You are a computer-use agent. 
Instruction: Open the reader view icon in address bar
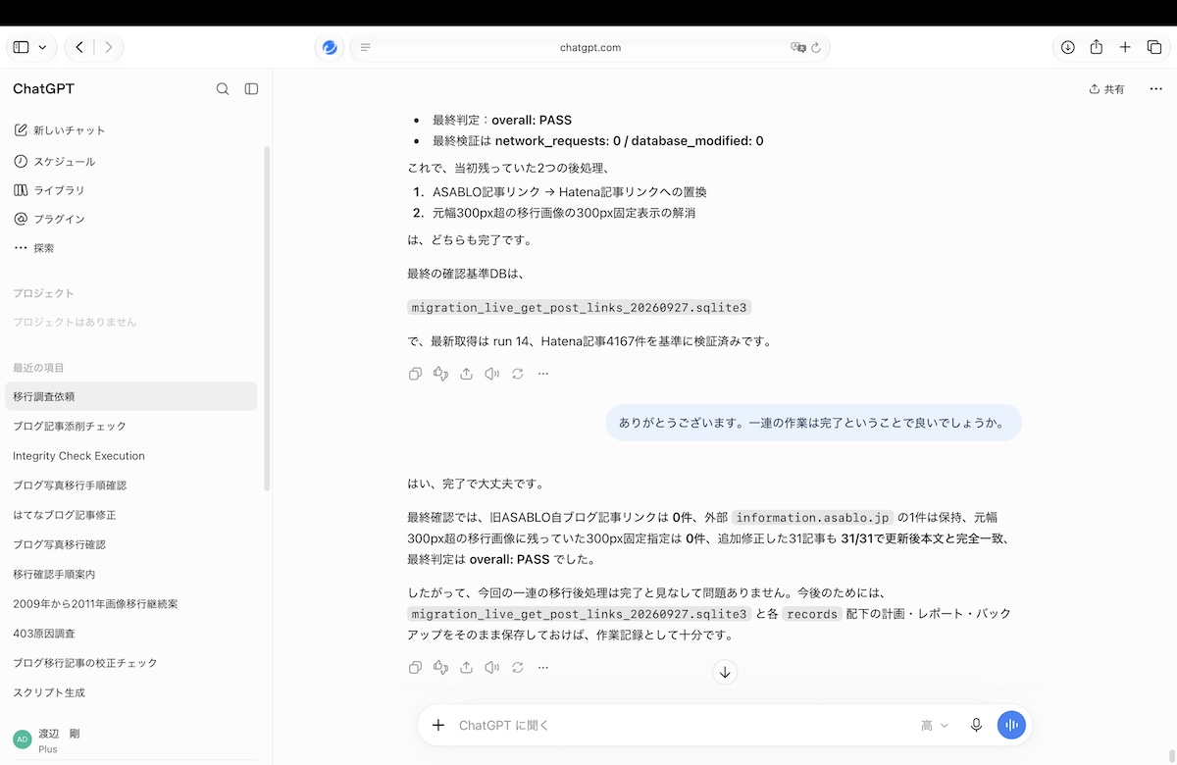point(366,47)
